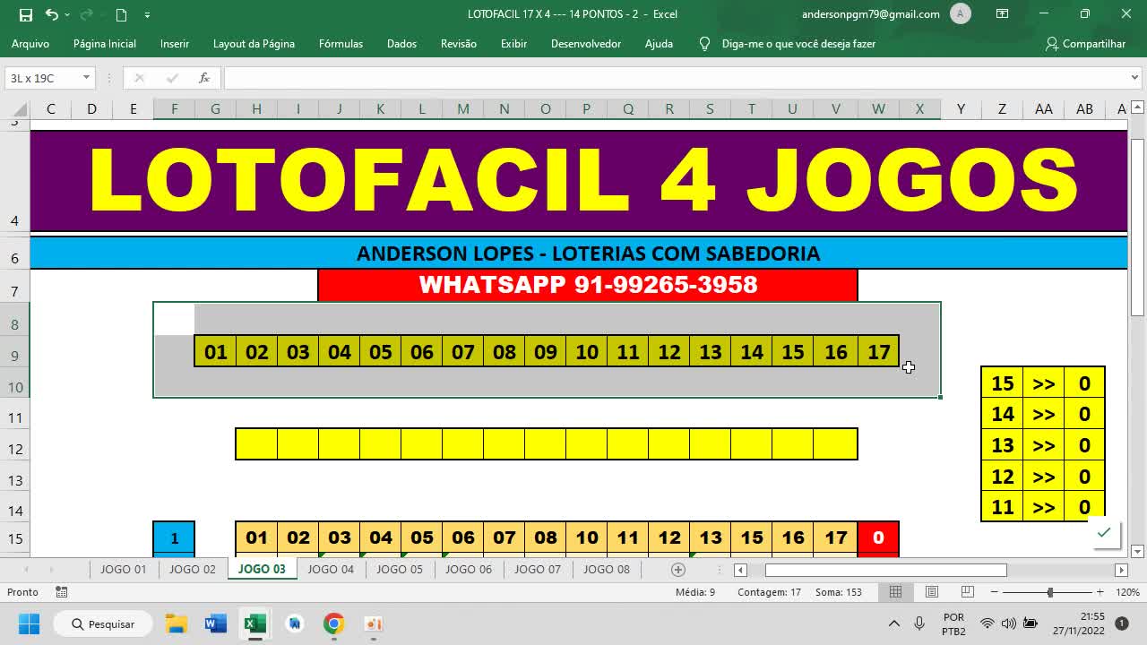
Task: Open File Explorer from taskbar
Action: 177,623
